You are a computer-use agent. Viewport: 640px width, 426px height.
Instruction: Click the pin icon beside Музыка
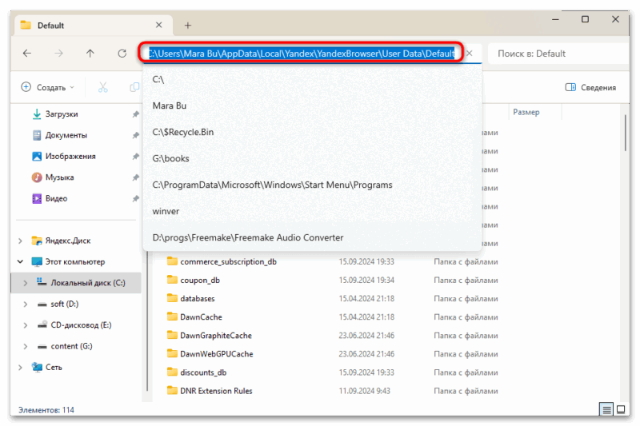[135, 177]
